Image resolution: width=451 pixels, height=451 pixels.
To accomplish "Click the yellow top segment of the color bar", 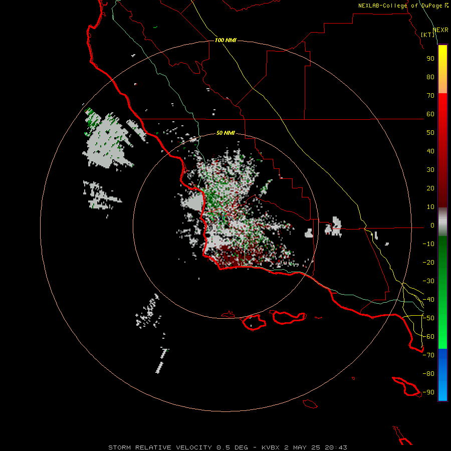I will pos(442,69).
